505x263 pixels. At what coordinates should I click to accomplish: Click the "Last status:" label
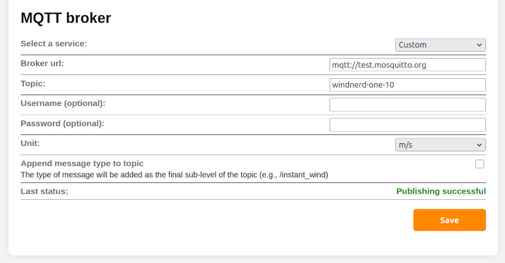coord(44,191)
